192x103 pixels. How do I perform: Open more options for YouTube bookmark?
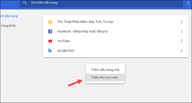pos(182,41)
